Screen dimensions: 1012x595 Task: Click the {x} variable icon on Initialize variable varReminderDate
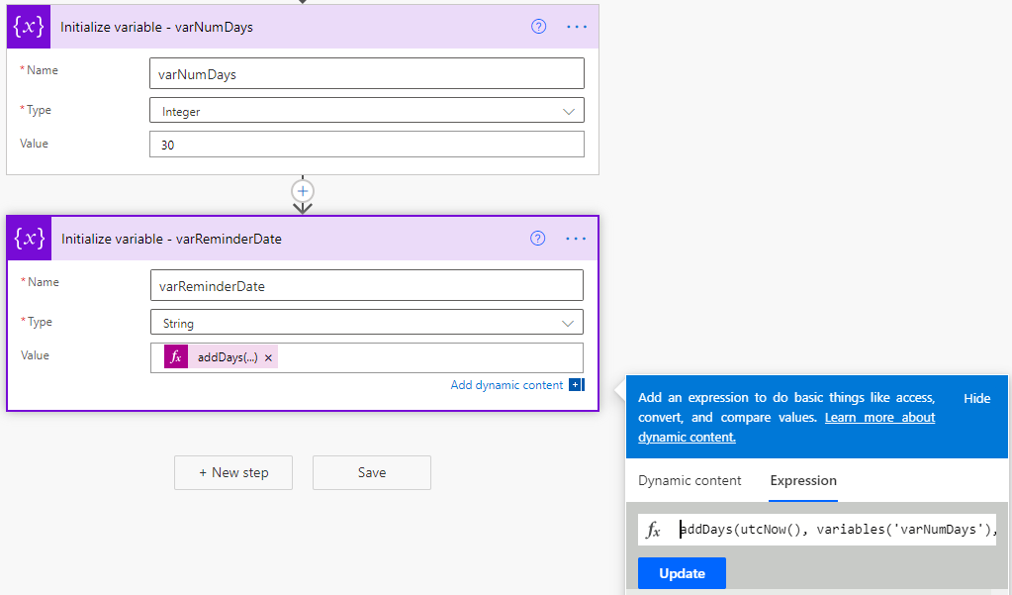click(x=28, y=238)
